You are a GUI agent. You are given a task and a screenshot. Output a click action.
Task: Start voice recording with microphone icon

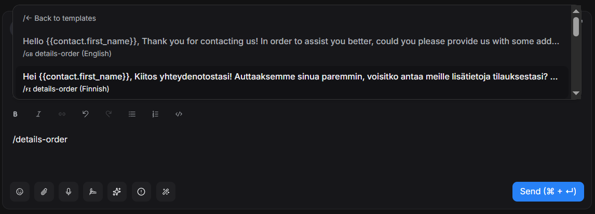pos(69,192)
